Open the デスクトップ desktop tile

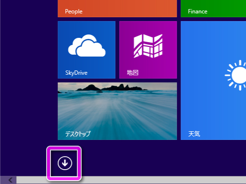click(117, 111)
